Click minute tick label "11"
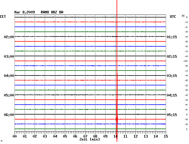 pyautogui.click(x=125, y=136)
